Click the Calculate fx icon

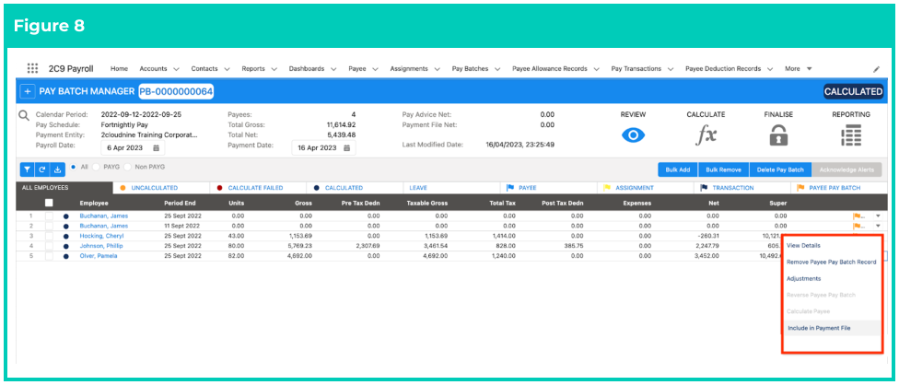pos(706,135)
